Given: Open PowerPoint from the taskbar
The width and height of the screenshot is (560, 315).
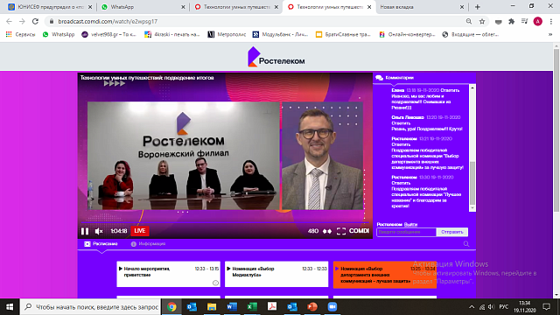Looking at the screenshot, I should coord(312,307).
